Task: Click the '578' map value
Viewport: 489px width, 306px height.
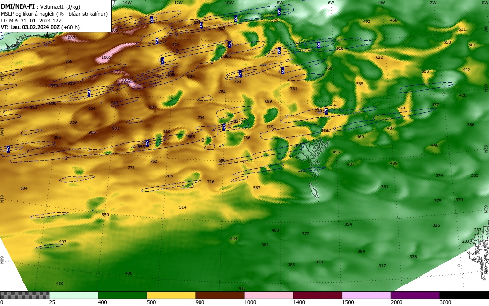Action: click(401, 108)
